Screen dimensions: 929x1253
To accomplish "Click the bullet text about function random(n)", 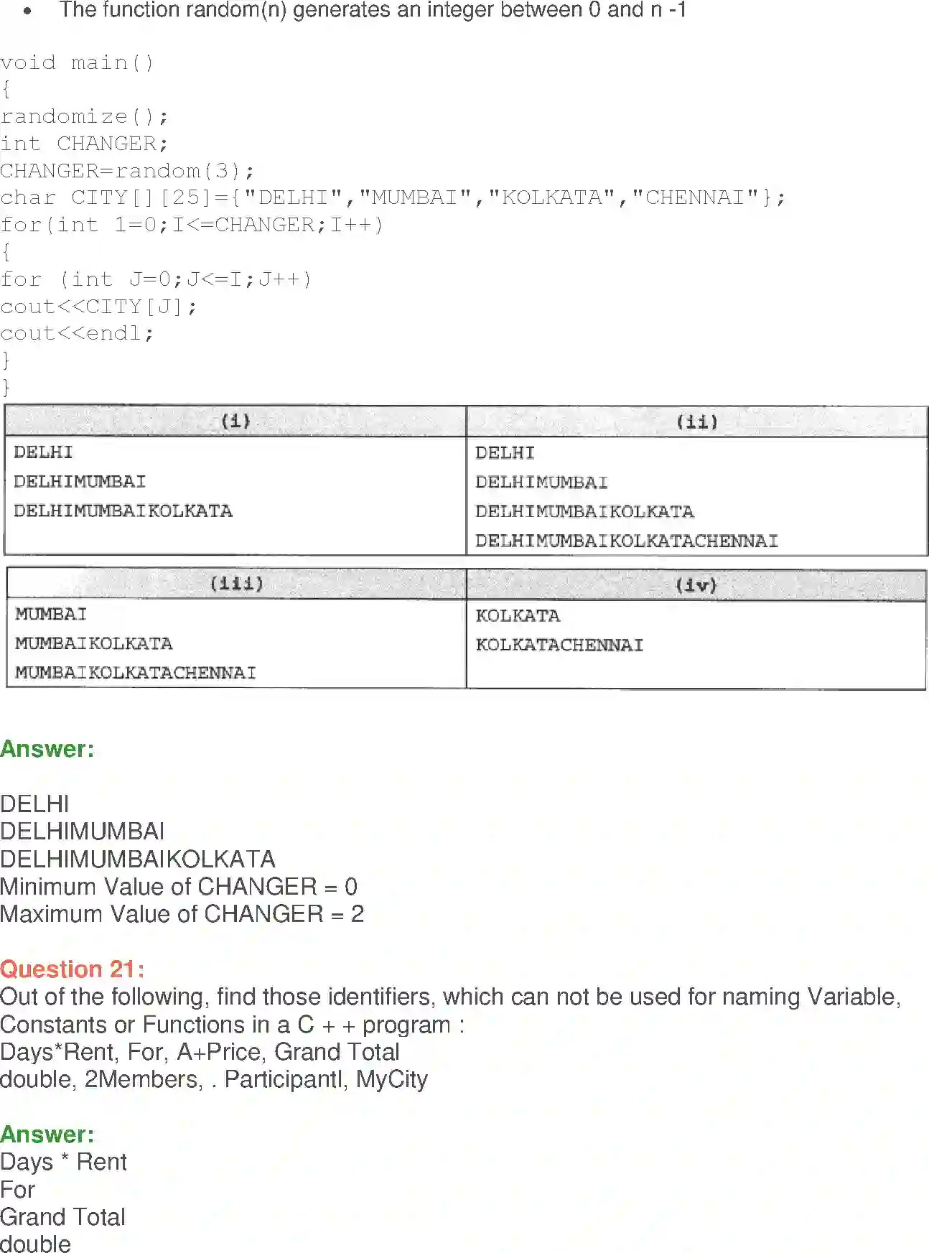I will [x=373, y=10].
